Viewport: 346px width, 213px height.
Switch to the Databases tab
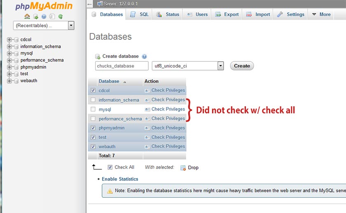point(107,14)
